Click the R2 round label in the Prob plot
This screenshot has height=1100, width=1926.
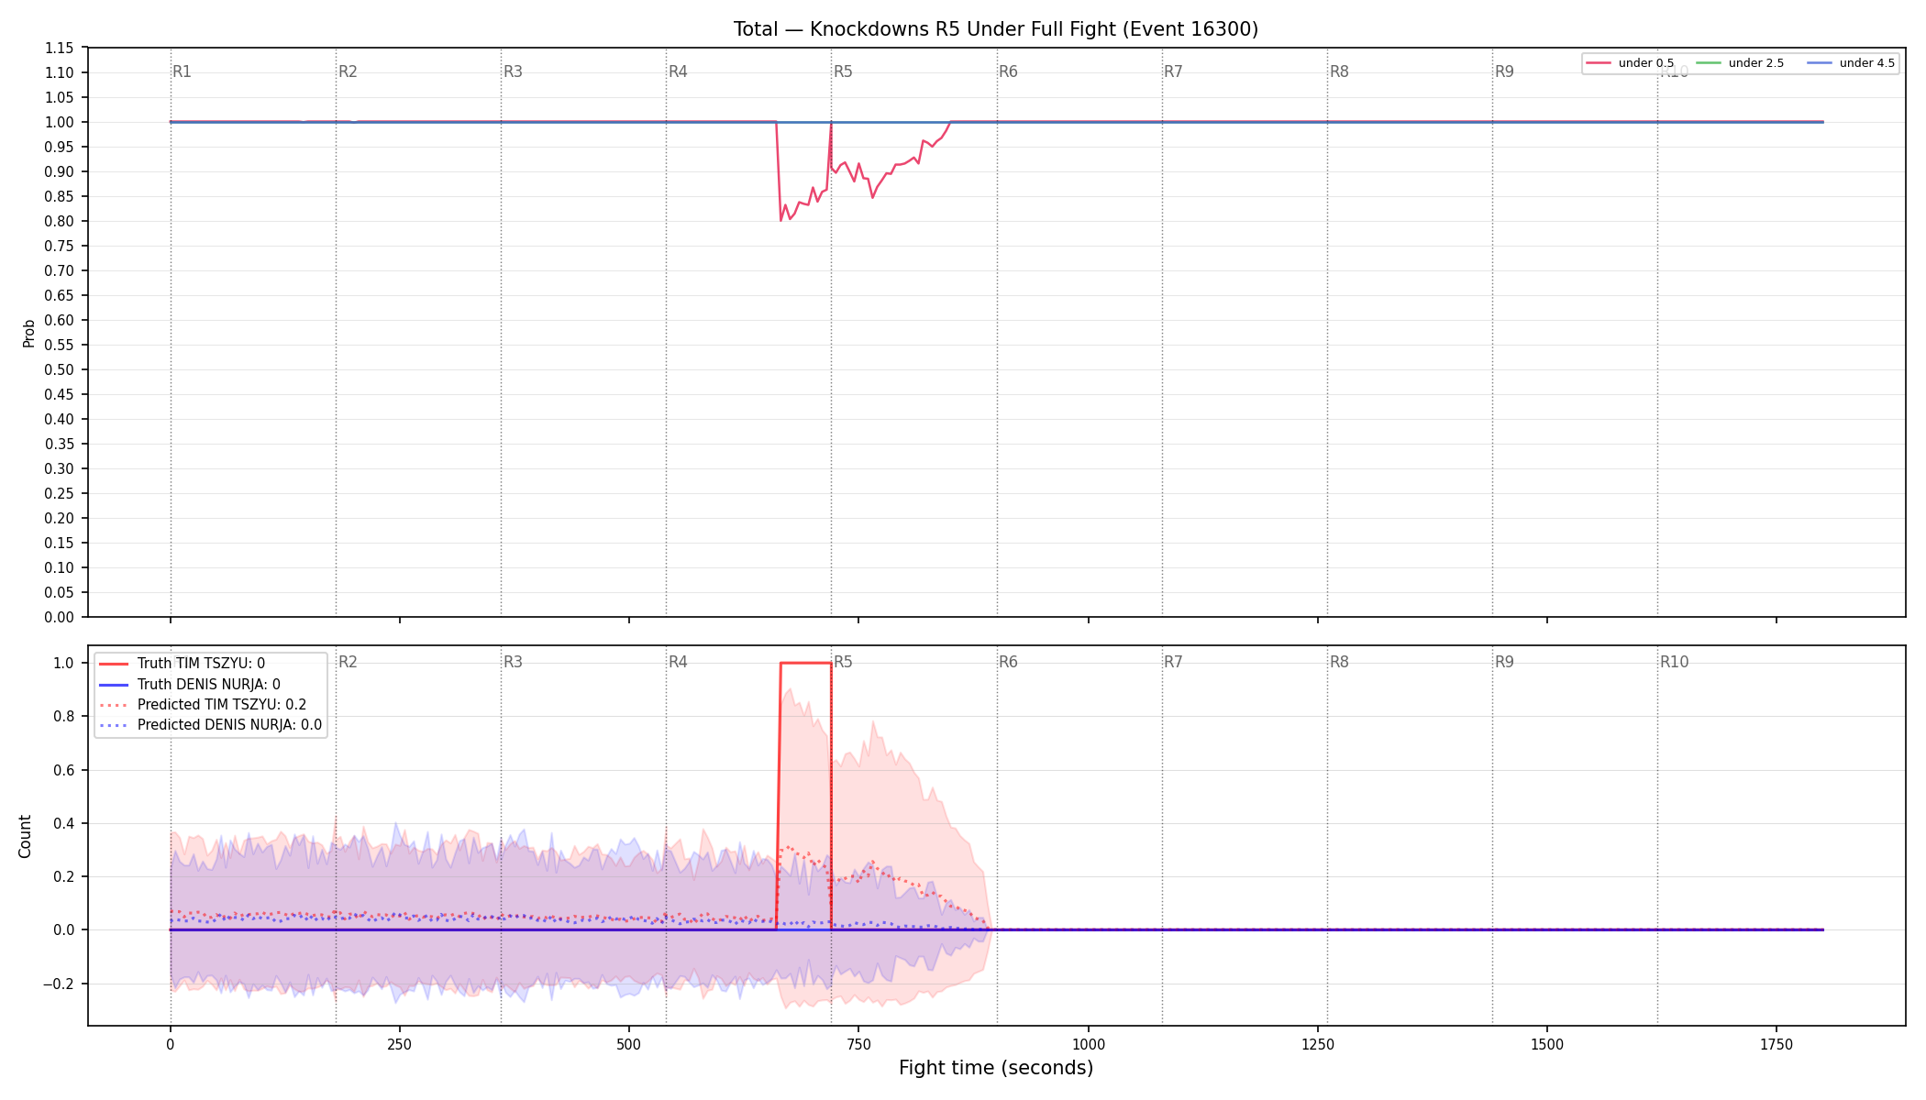(x=348, y=71)
